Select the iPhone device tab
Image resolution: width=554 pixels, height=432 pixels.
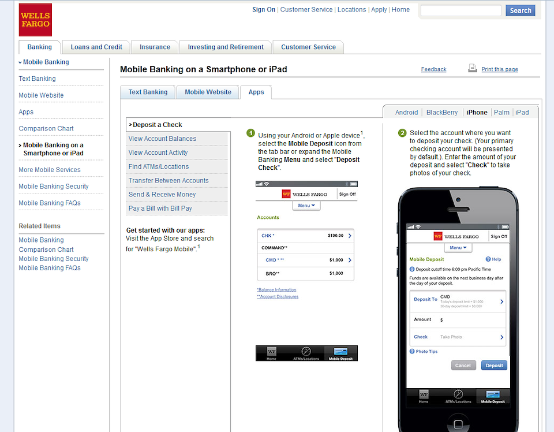pyautogui.click(x=477, y=113)
